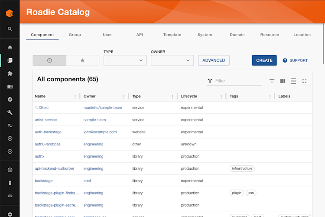Image resolution: width=325 pixels, height=217 pixels.
Task: Open john@example.com owner link
Action: [x=100, y=132]
